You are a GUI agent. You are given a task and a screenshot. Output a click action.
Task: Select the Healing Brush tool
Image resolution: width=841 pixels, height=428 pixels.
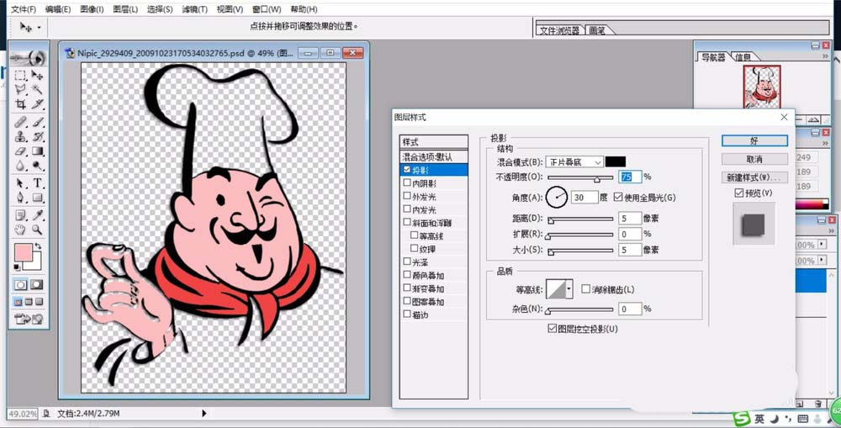[x=20, y=122]
